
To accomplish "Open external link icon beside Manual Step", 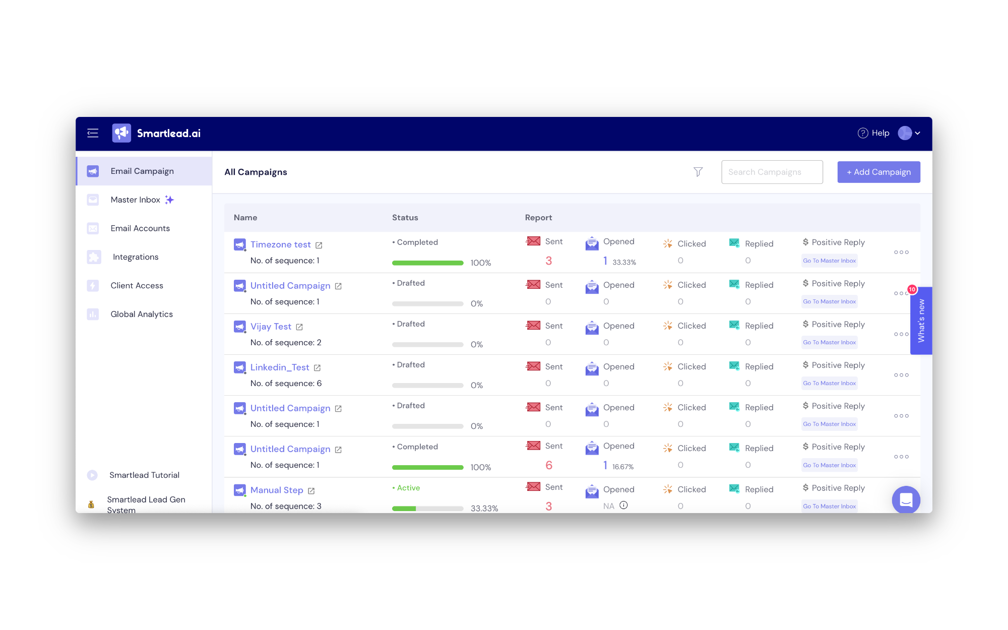I will tap(311, 491).
